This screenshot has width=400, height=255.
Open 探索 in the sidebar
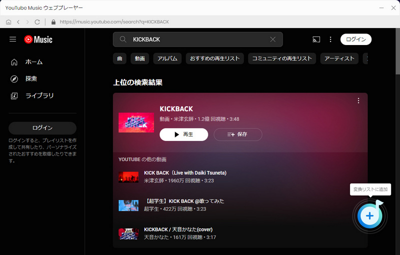[31, 79]
